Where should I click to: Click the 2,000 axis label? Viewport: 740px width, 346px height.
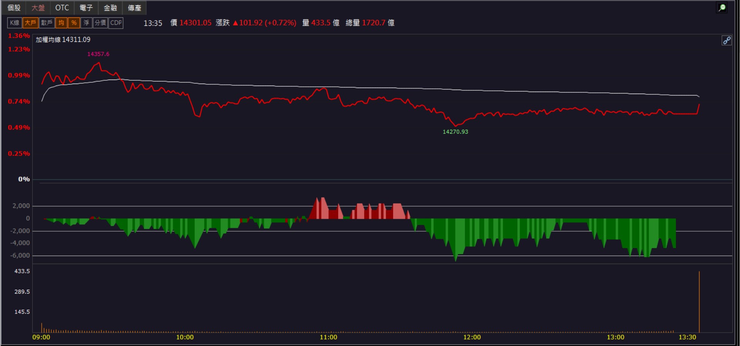click(21, 206)
